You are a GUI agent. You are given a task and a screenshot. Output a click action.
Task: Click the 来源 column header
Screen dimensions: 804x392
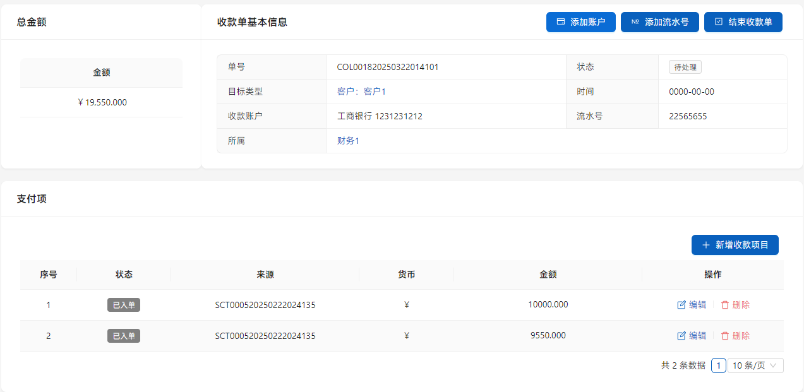click(x=265, y=275)
